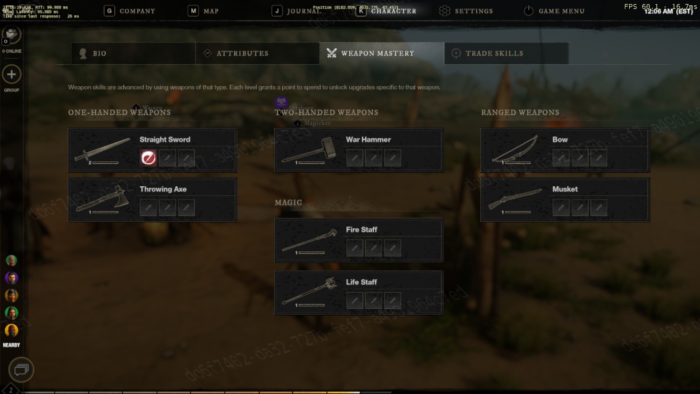Image resolution: width=700 pixels, height=394 pixels.
Task: Click the top nearby player portrait
Action: [11, 260]
